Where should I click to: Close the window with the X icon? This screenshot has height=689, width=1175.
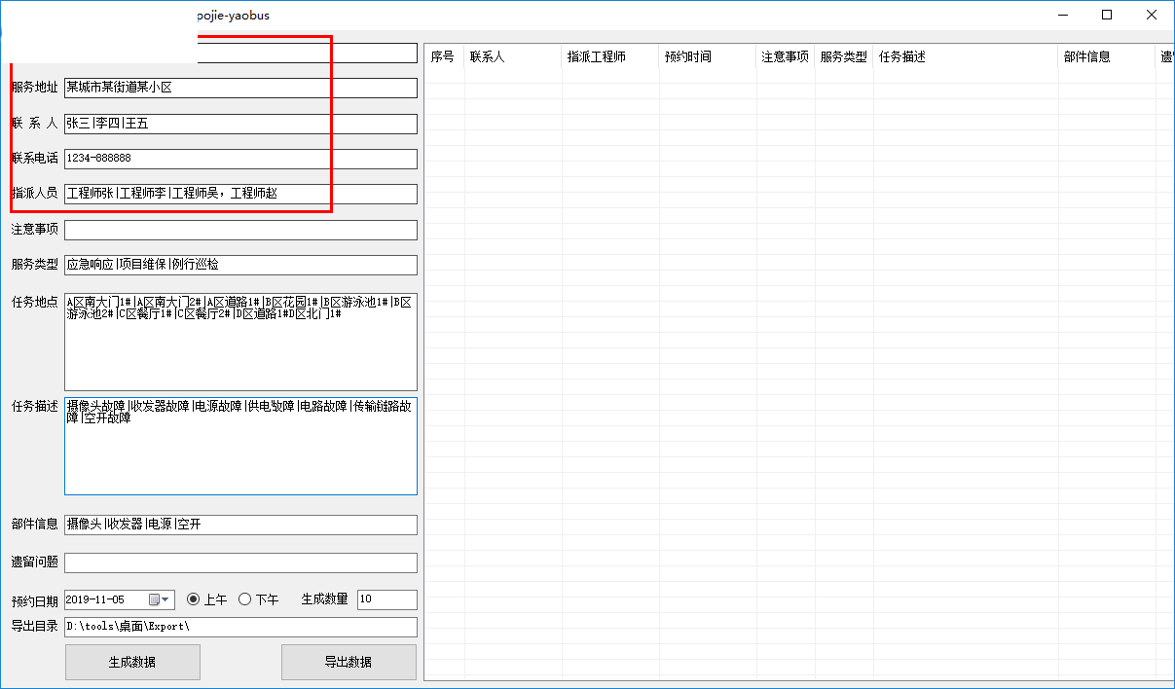pos(1152,15)
